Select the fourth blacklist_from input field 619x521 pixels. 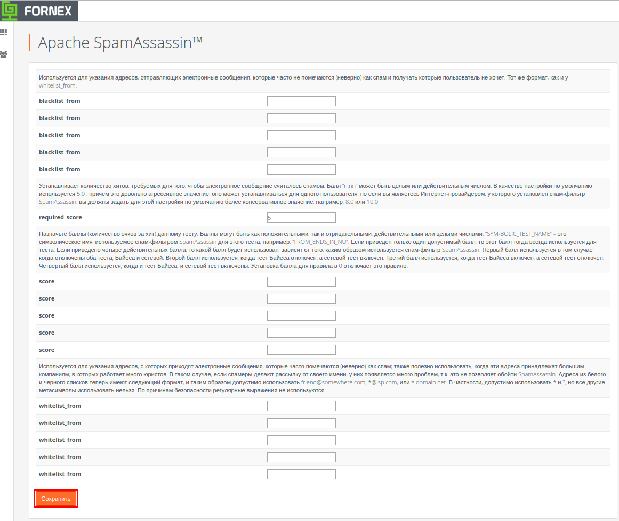click(301, 152)
